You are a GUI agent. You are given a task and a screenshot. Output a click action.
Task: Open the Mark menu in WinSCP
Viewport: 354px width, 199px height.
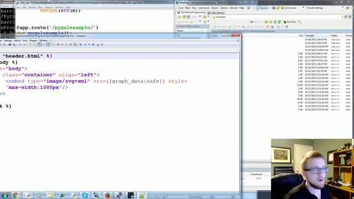pos(188,8)
